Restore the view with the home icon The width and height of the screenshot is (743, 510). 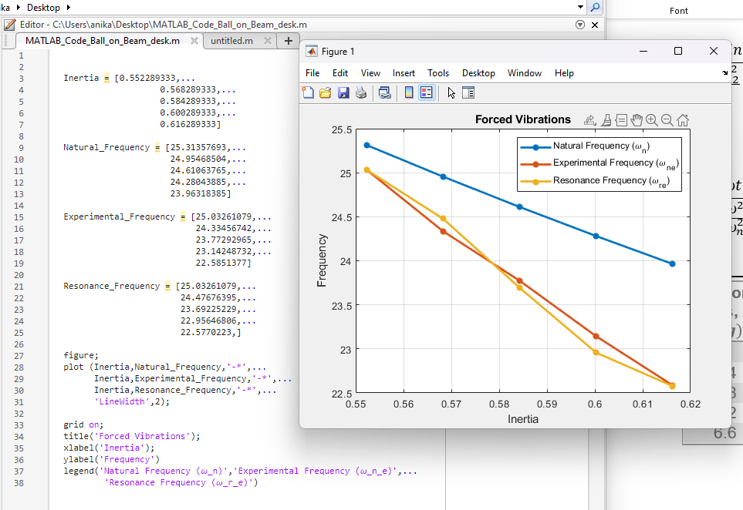tap(683, 120)
